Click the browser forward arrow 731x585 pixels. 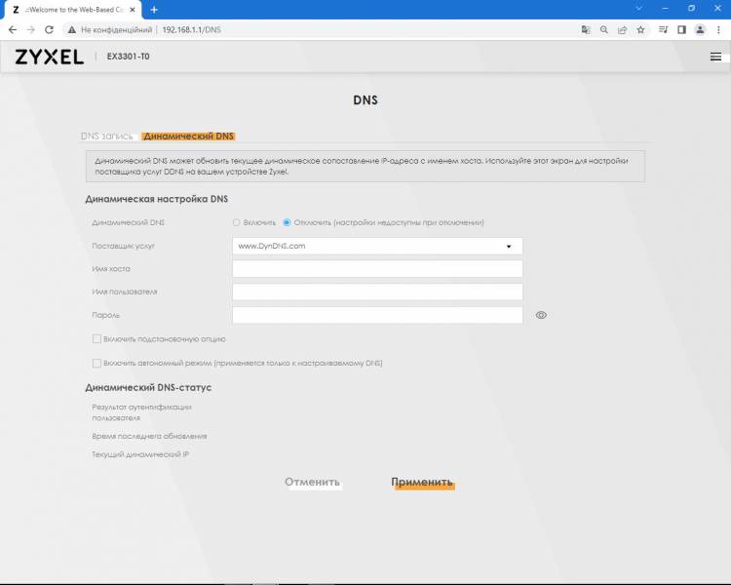(31, 30)
